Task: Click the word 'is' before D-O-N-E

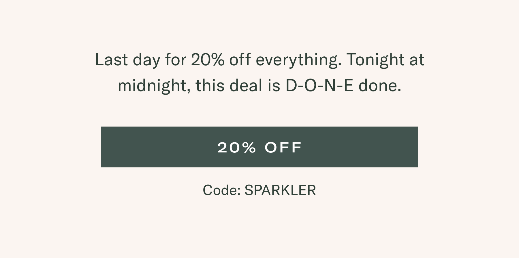Action: pos(274,86)
